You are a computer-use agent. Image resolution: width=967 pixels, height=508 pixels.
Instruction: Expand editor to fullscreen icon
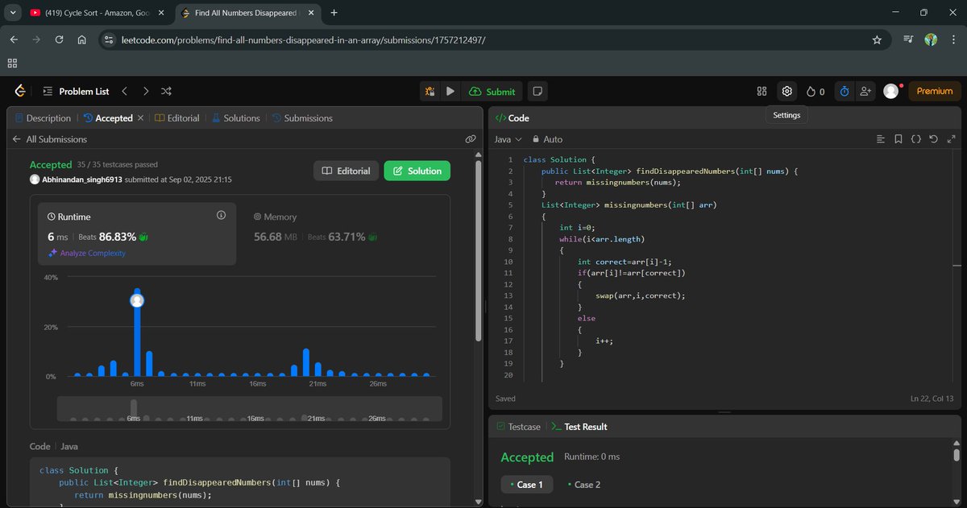tap(950, 139)
